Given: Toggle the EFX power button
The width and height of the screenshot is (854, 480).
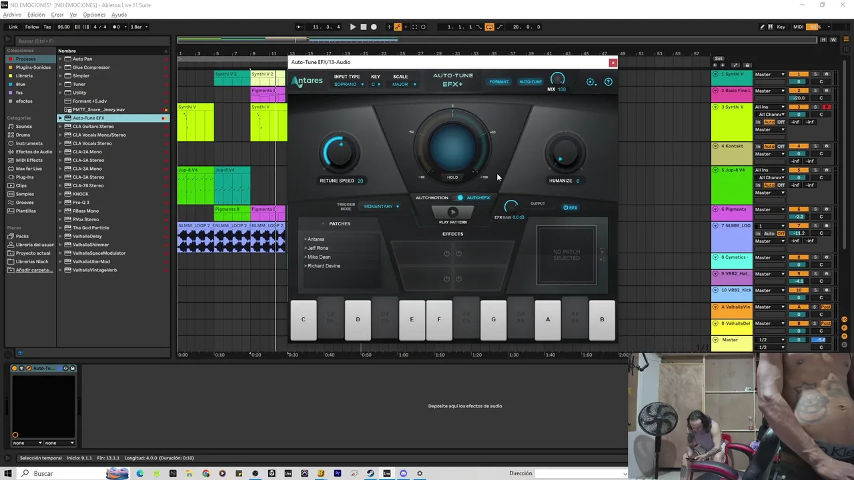Looking at the screenshot, I should pyautogui.click(x=570, y=207).
